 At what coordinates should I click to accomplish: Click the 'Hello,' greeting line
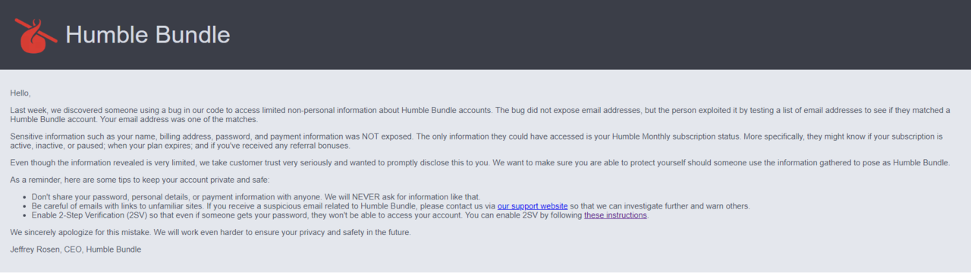click(20, 93)
